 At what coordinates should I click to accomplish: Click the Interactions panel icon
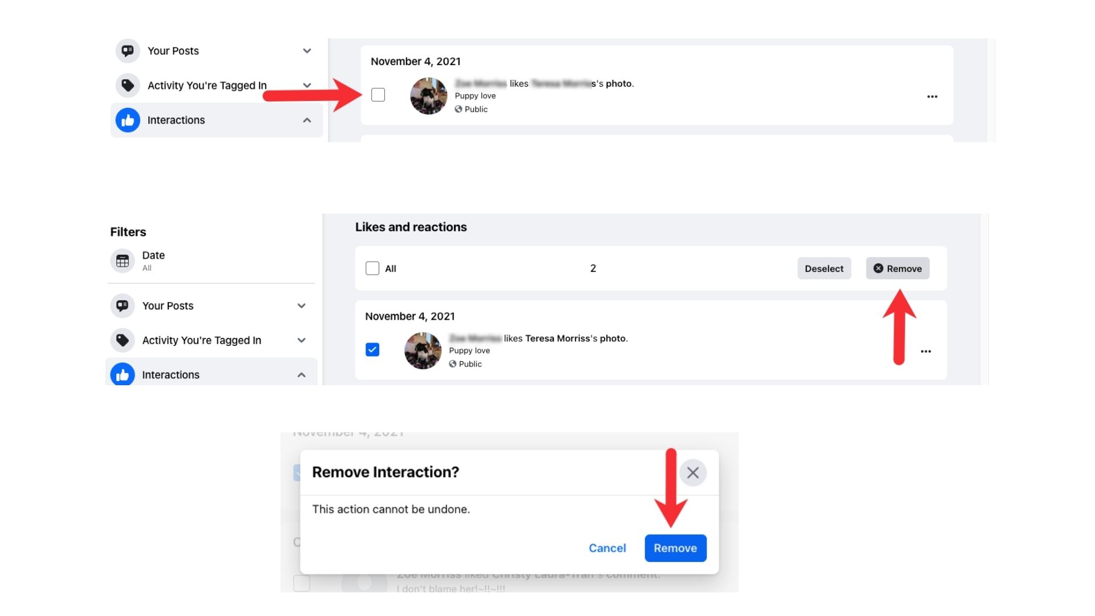(127, 120)
